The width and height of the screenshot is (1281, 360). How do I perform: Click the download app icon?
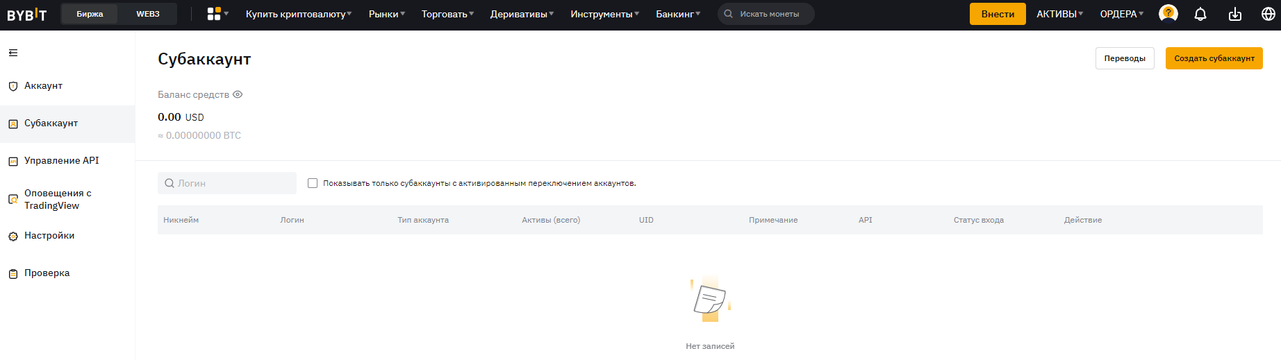(x=1235, y=14)
